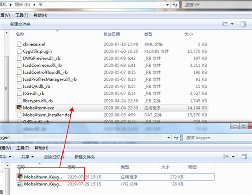Refresh the fff folder address bar

click(x=175, y=5)
